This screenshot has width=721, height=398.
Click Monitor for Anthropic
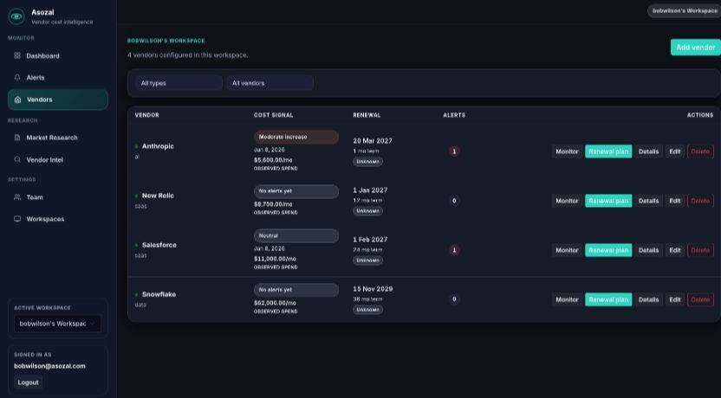pos(567,151)
